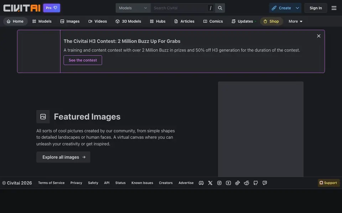Open the Shop tab
The image size is (342, 213).
tap(271, 21)
